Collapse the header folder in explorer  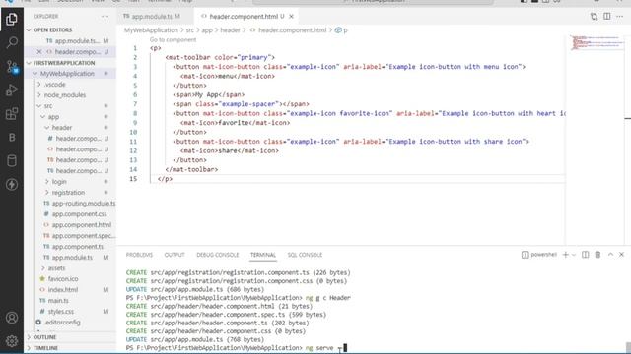61,128
